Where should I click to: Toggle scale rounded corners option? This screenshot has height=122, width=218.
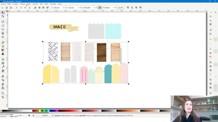[132, 8]
